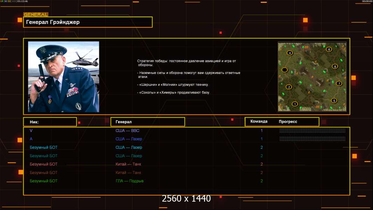373x210 pixels.
Task: Pick start position 8 on the minimap
Action: tap(335, 66)
